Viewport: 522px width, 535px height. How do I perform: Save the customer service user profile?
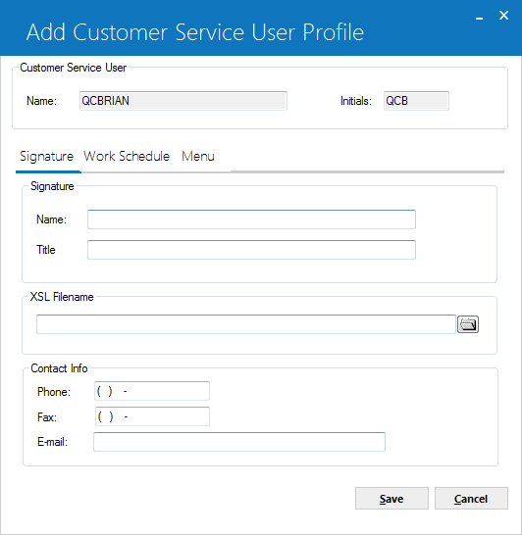pyautogui.click(x=391, y=499)
